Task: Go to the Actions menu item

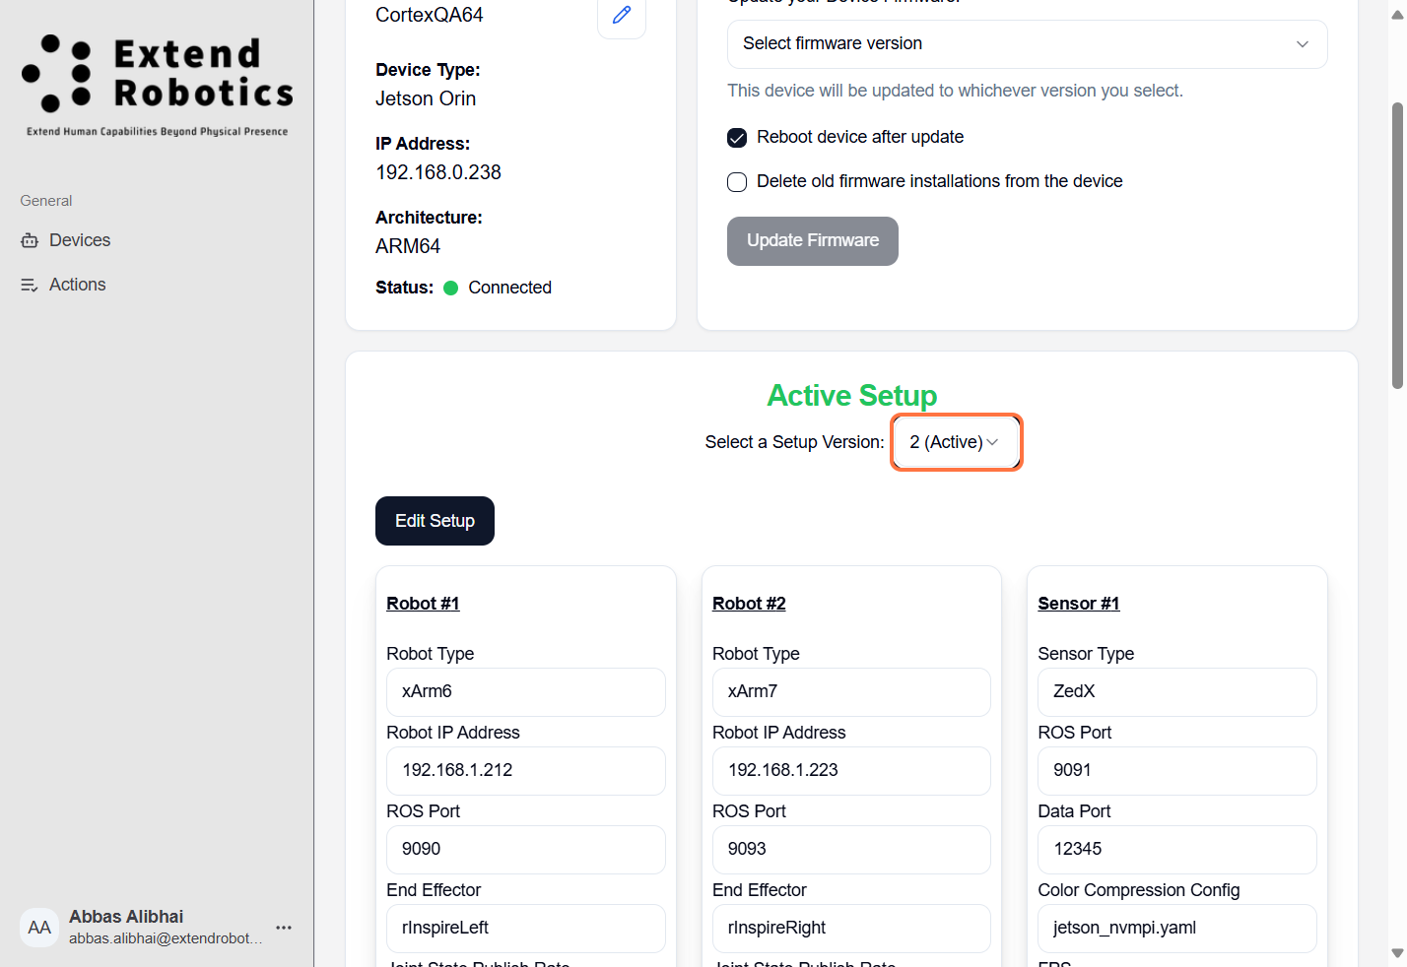Action: click(77, 285)
